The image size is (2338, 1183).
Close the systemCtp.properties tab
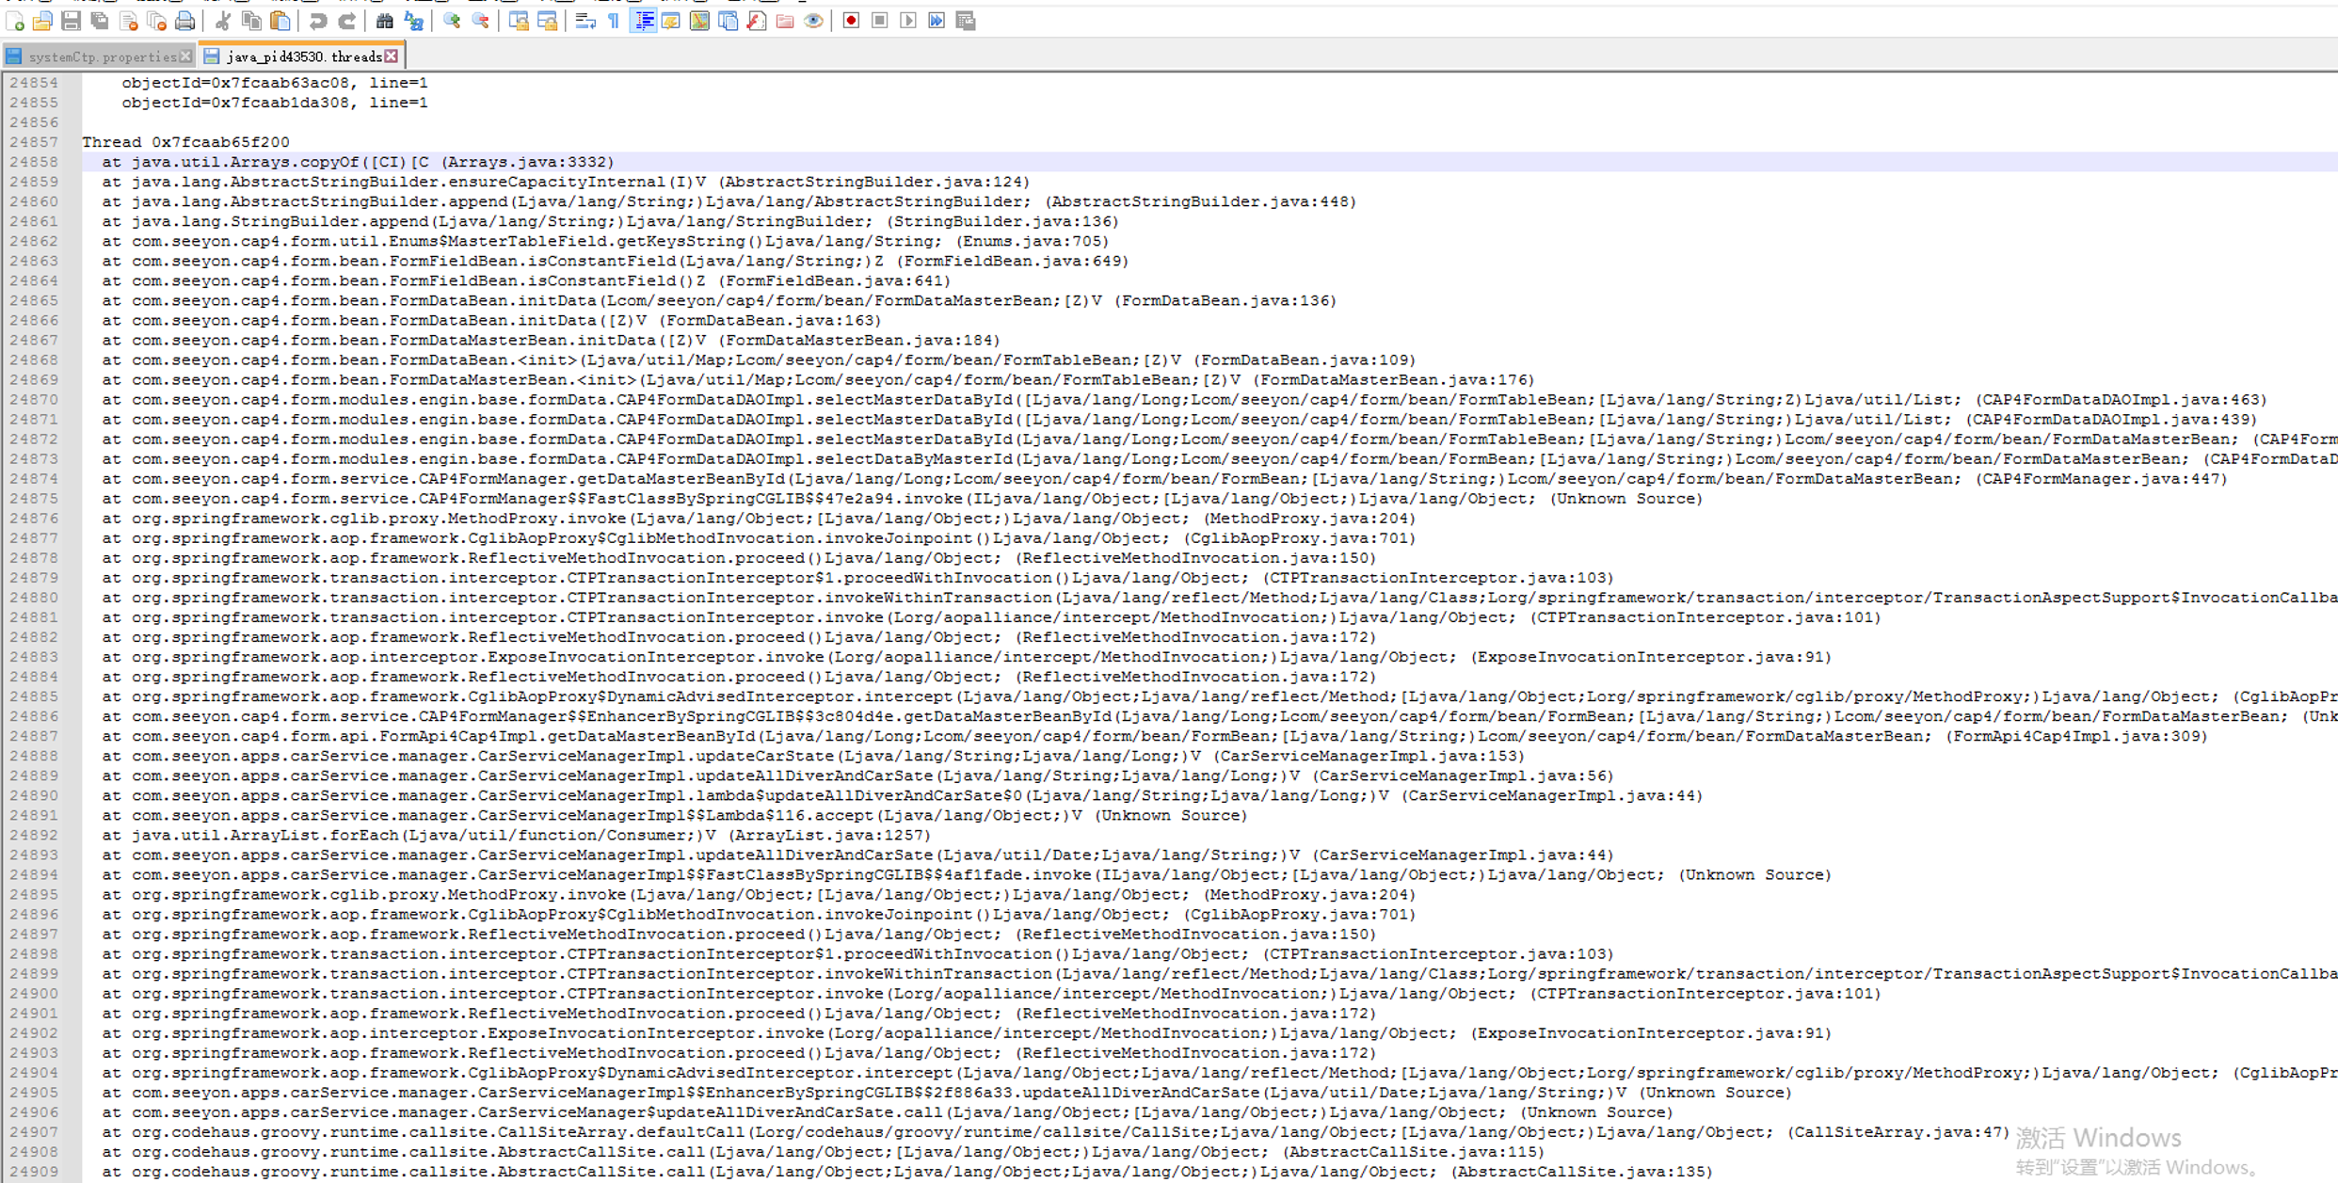pos(185,56)
